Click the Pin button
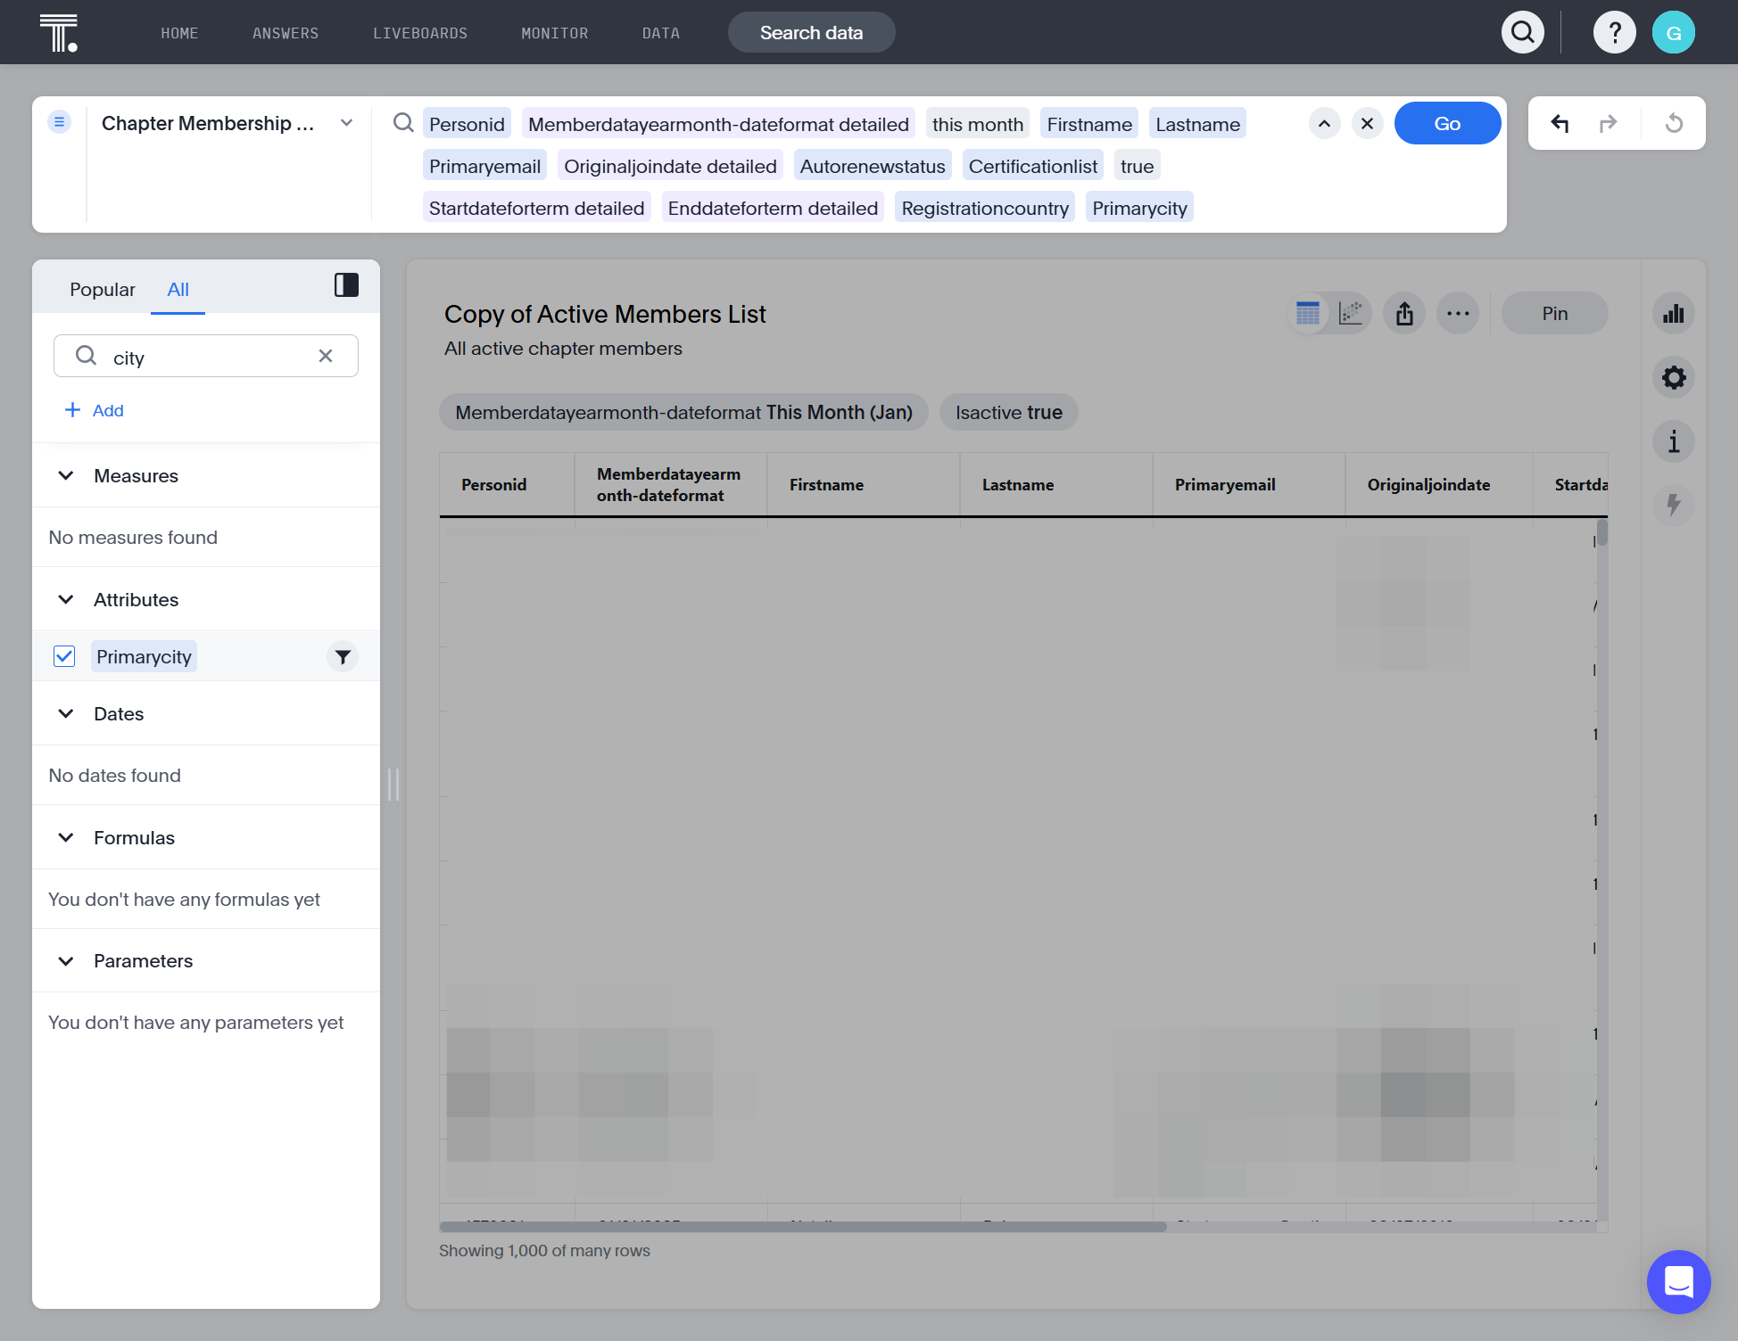Image resolution: width=1738 pixels, height=1341 pixels. (1554, 314)
